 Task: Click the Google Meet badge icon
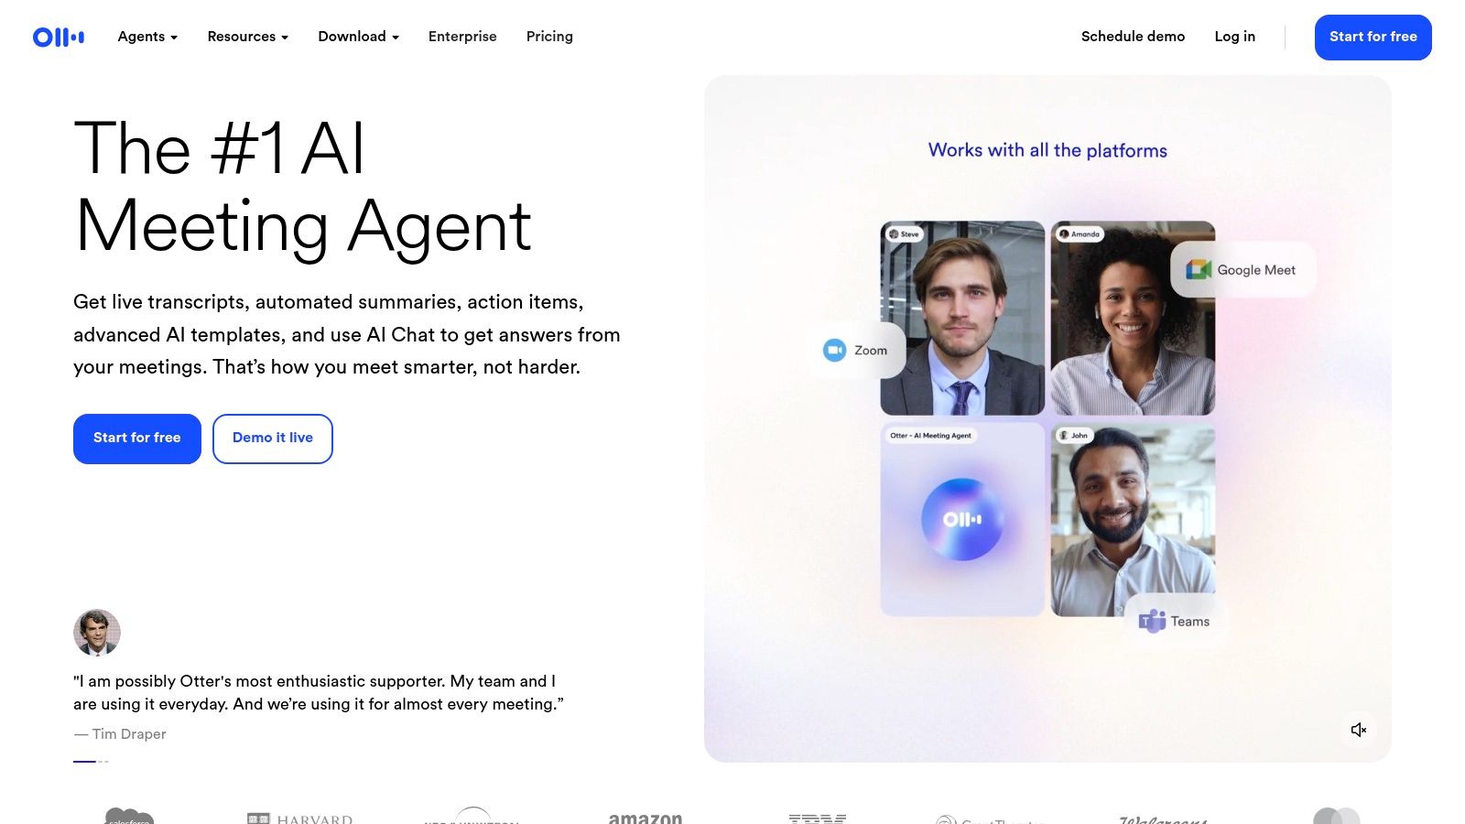click(1199, 269)
